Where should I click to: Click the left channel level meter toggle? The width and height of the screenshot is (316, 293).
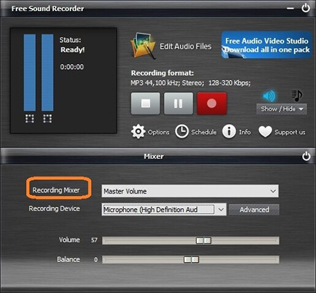(30, 119)
